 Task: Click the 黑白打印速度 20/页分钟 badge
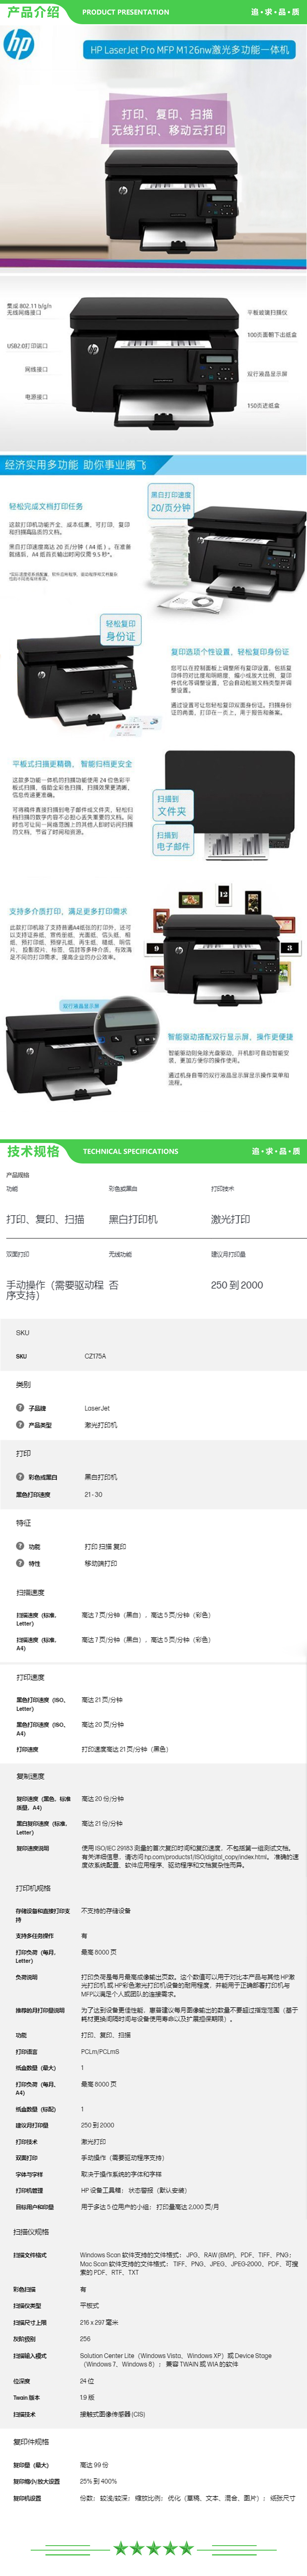click(170, 501)
